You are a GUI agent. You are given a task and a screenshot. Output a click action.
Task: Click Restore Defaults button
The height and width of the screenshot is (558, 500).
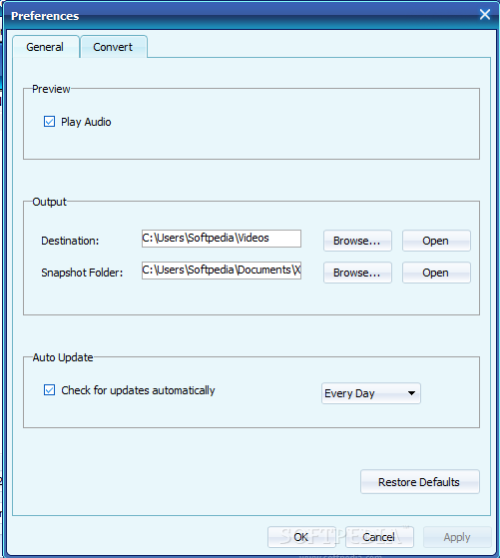click(x=419, y=482)
